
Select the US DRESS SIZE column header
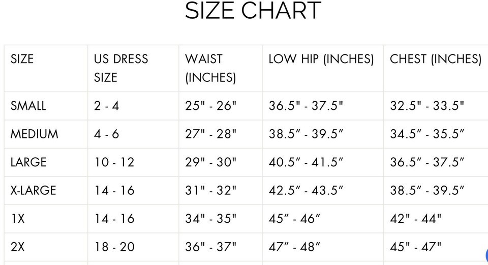tap(121, 68)
